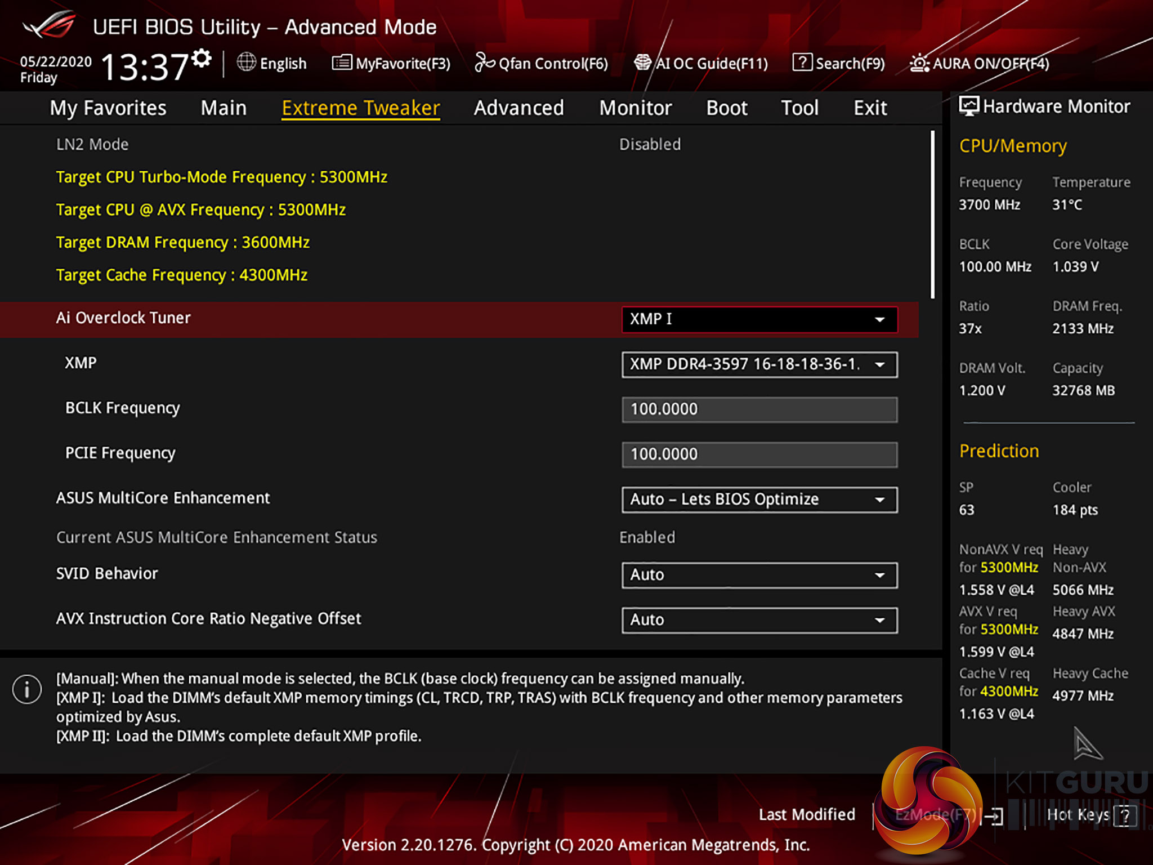Launch AI OC Guide icon

[x=642, y=63]
